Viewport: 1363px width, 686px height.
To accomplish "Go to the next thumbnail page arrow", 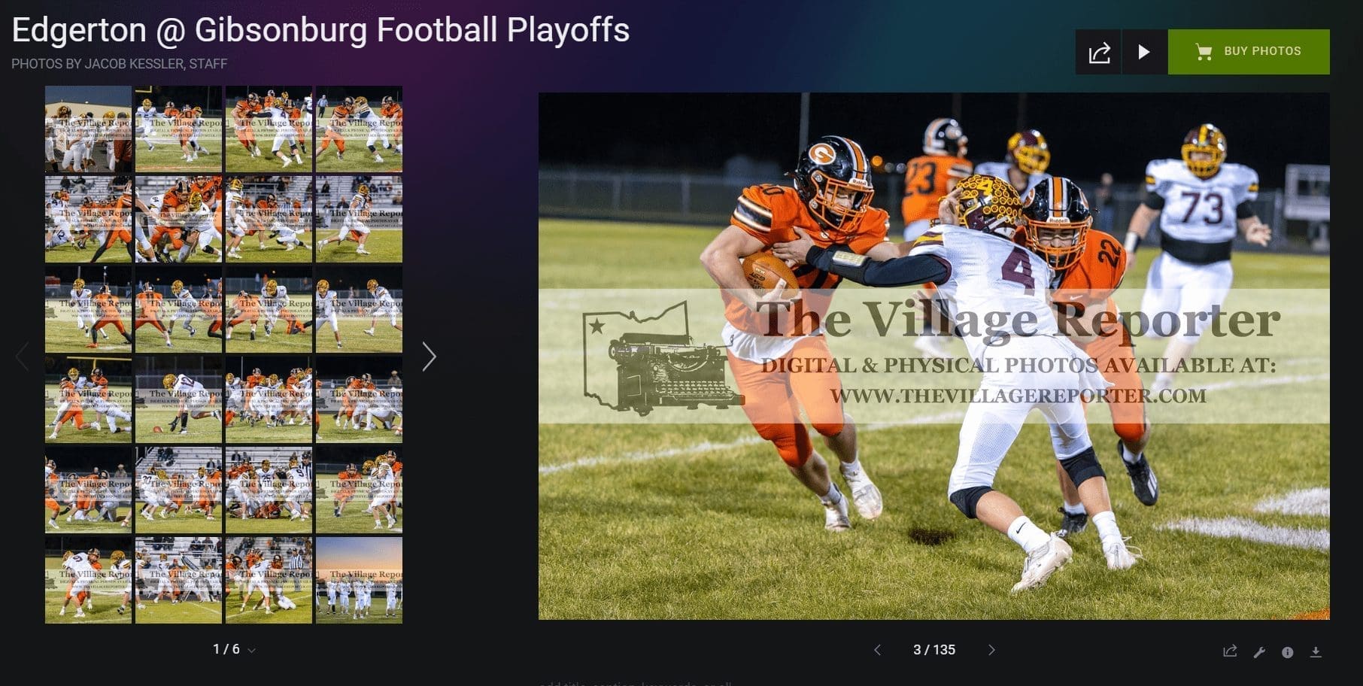I will pyautogui.click(x=429, y=357).
